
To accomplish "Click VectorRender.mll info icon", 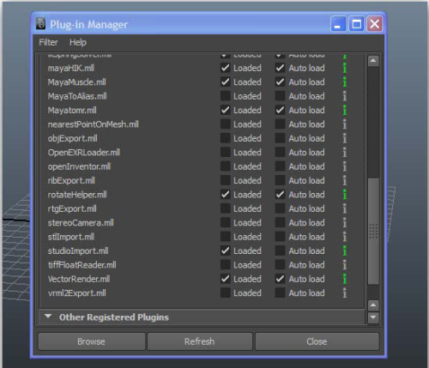I will 345,279.
